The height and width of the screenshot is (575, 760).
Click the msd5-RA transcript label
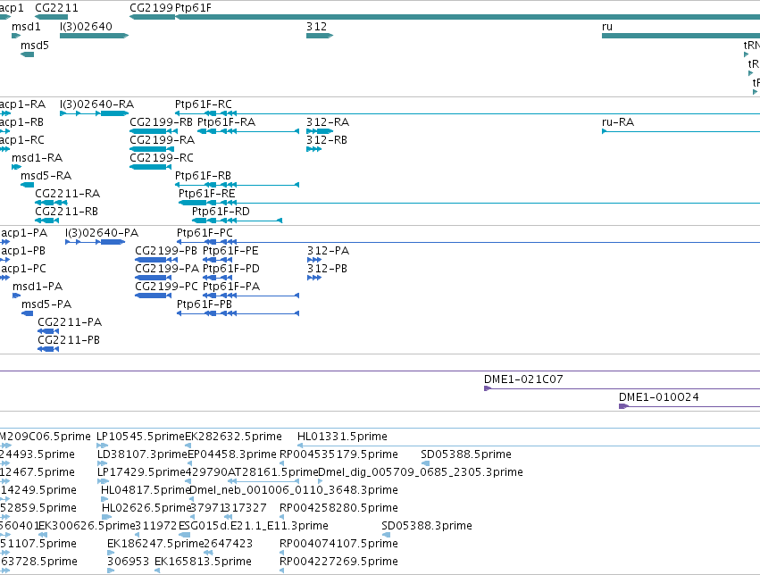[46, 176]
